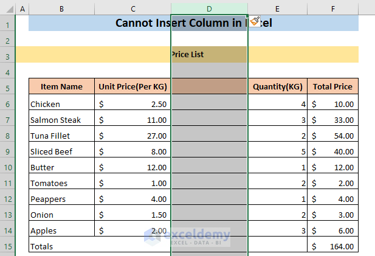
Task: Select row 5 header
Action: [7, 87]
